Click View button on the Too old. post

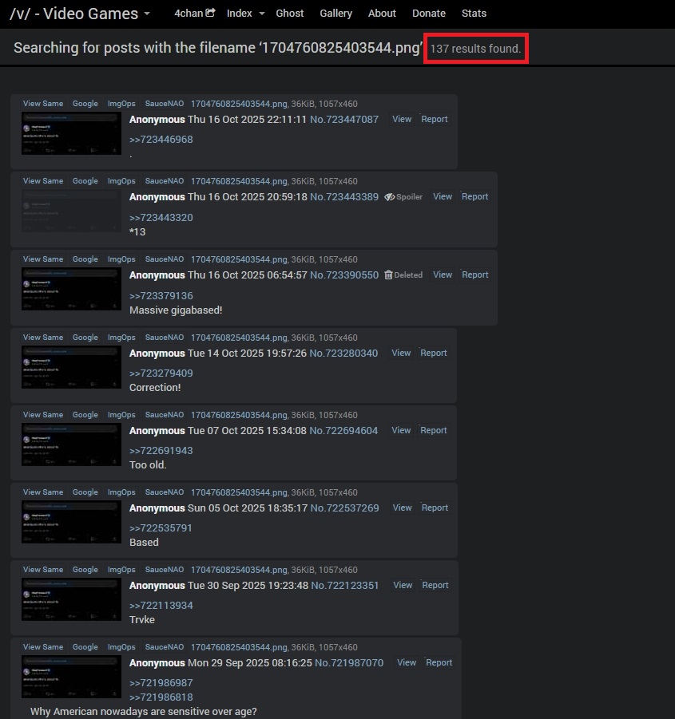[401, 431]
